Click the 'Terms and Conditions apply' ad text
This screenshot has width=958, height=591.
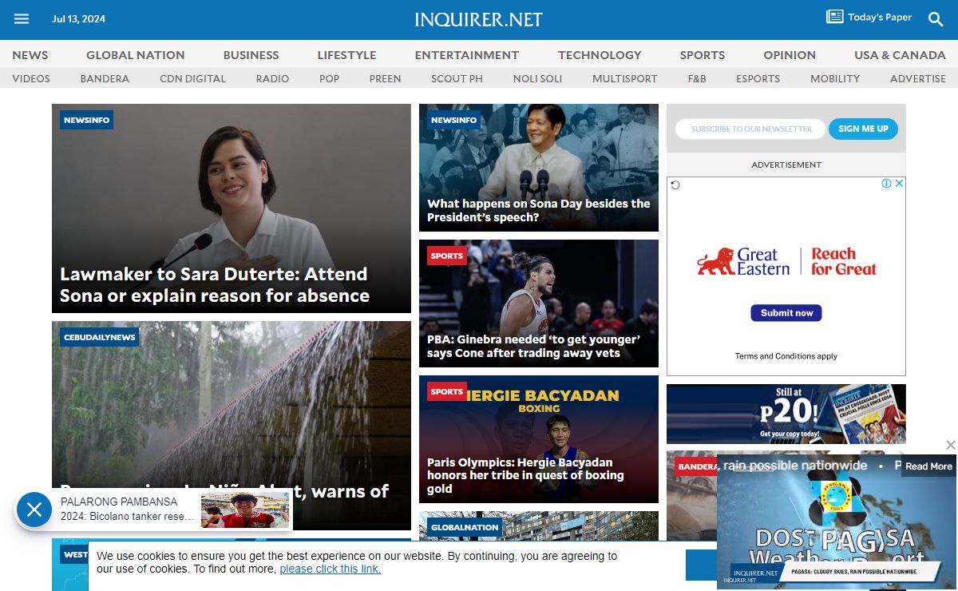[786, 356]
